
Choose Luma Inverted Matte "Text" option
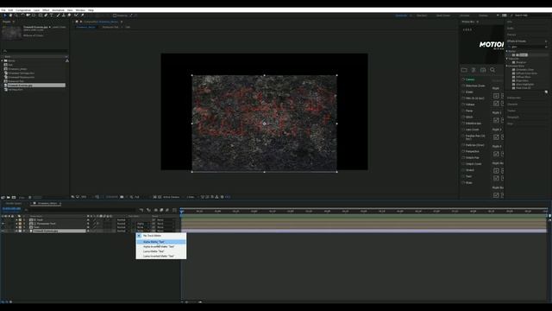(161, 256)
